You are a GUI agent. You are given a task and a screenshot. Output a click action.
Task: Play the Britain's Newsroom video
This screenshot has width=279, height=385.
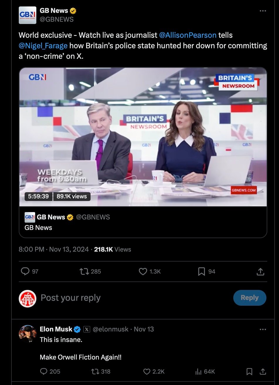143,137
